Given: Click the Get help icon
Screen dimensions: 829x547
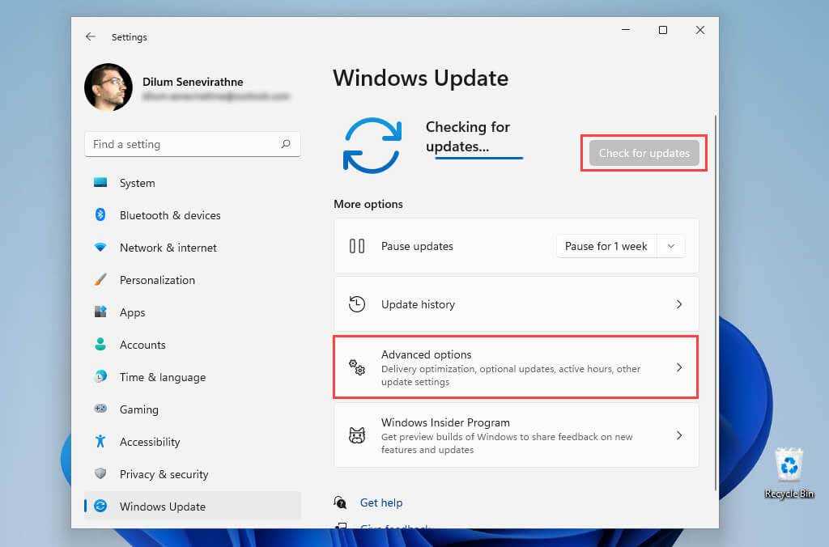Looking at the screenshot, I should click(x=340, y=502).
